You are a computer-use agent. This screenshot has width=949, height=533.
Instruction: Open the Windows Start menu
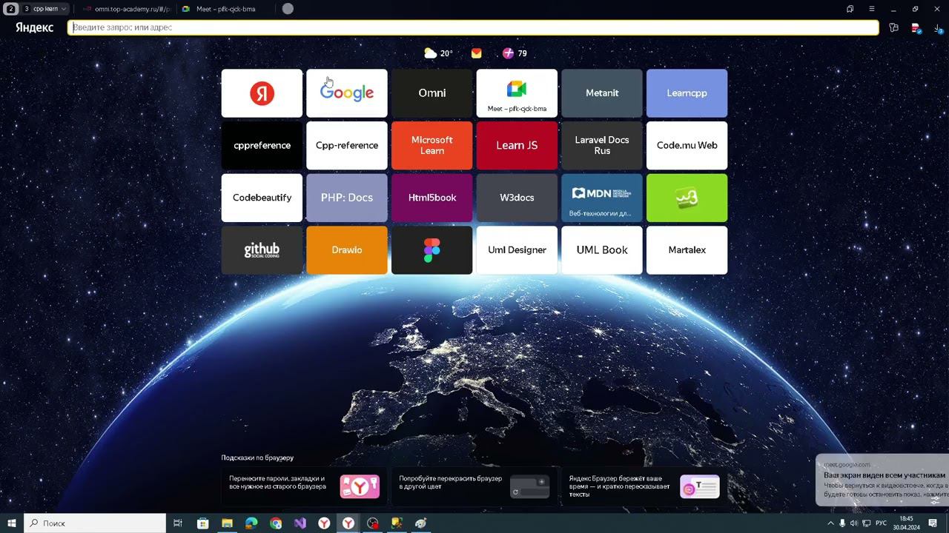point(12,523)
